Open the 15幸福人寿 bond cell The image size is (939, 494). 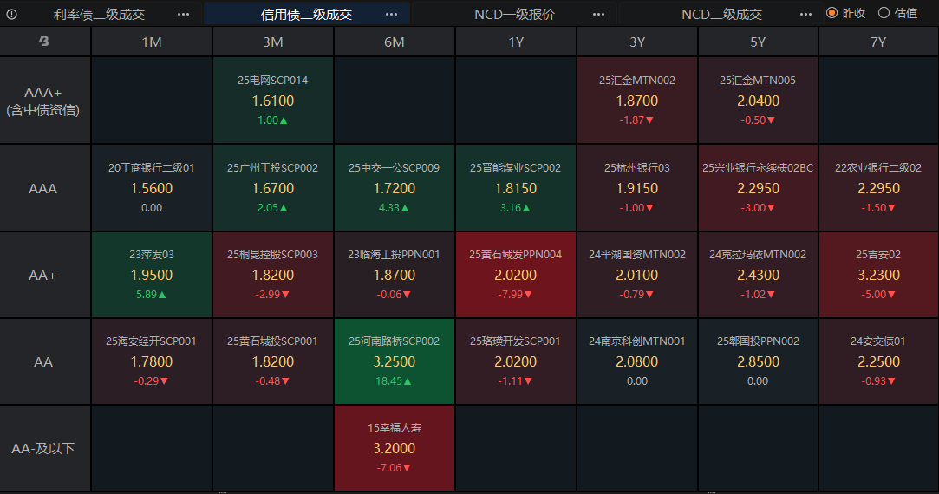pyautogui.click(x=394, y=448)
